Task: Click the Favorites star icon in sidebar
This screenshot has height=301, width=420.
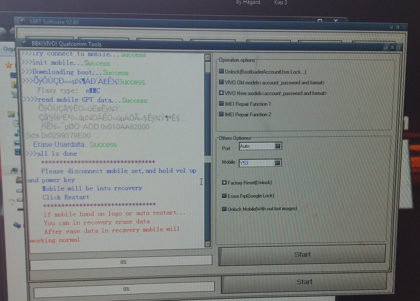Action: pos(9,65)
